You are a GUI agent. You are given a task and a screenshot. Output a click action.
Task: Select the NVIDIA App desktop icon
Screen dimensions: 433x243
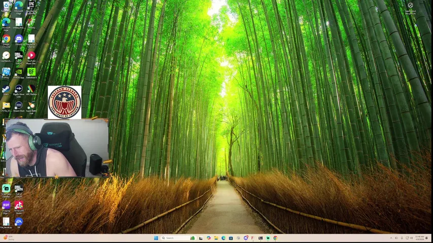(18, 73)
